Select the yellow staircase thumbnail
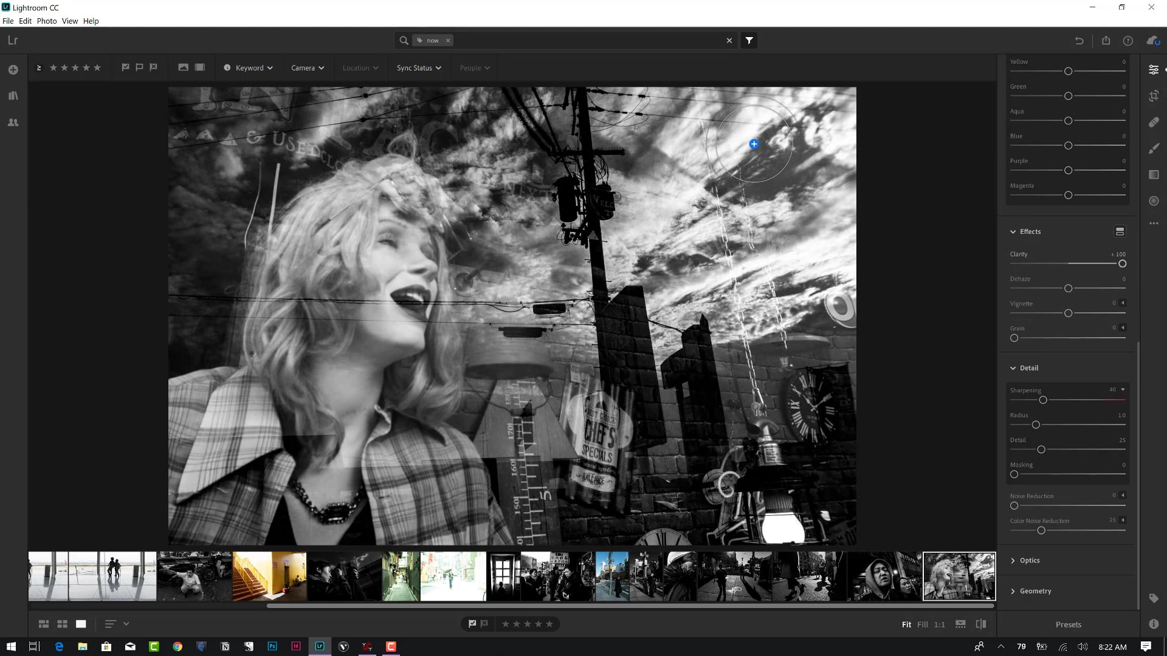The image size is (1167, 656). pos(269,576)
